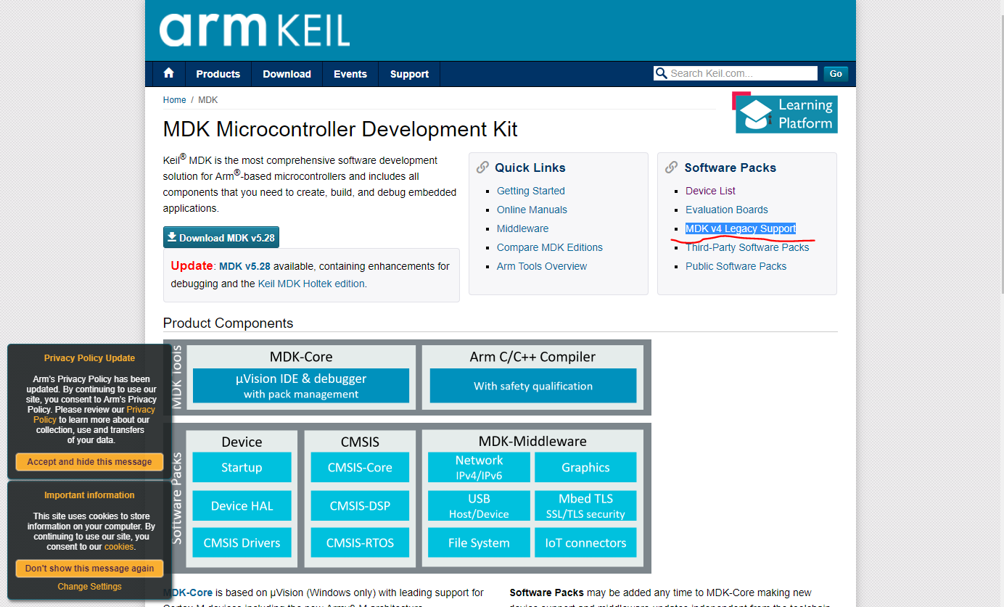
Task: Open the cookies link
Action: (119, 547)
